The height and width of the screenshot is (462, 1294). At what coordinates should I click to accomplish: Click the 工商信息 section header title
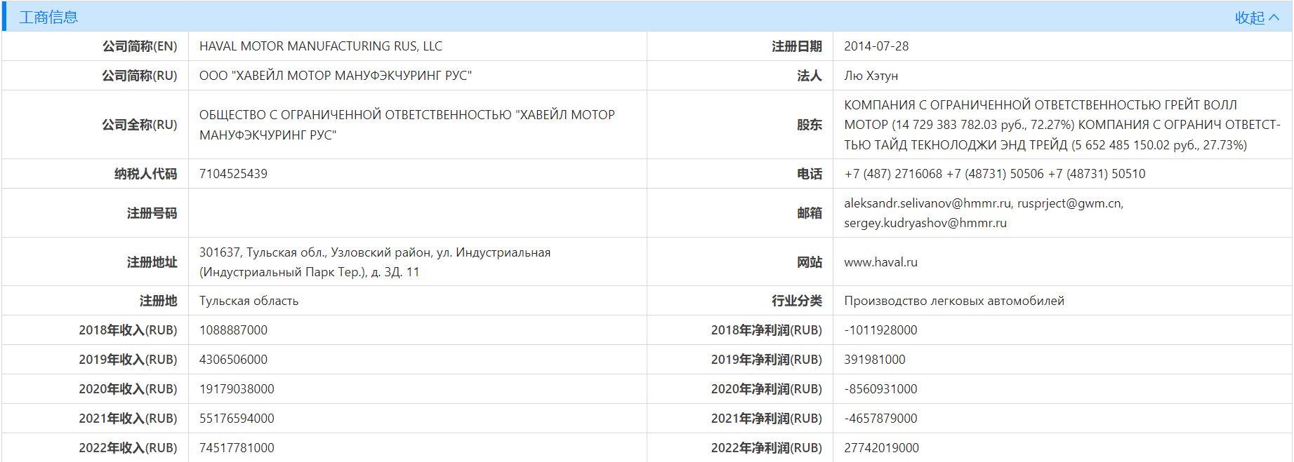[48, 18]
